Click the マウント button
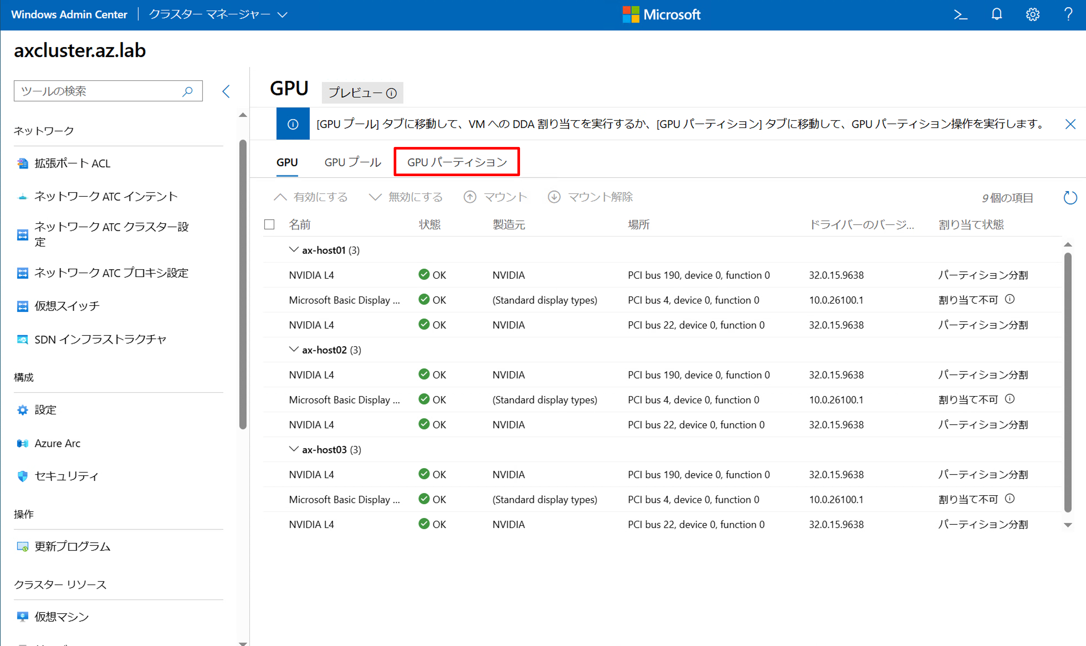 tap(495, 197)
